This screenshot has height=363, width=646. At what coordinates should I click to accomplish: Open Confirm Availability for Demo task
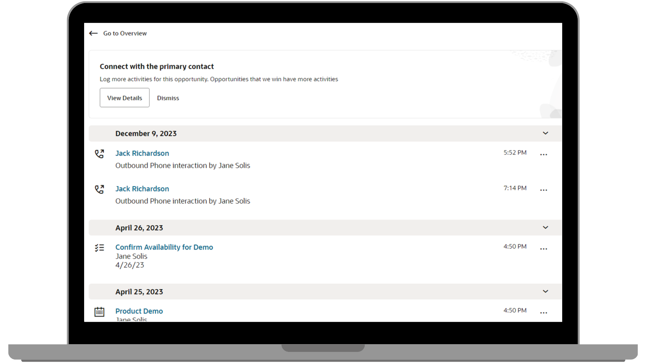pos(164,247)
